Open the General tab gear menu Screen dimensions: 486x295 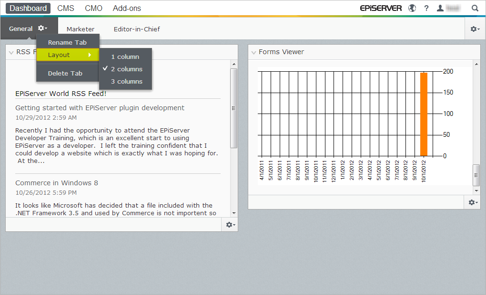click(42, 29)
